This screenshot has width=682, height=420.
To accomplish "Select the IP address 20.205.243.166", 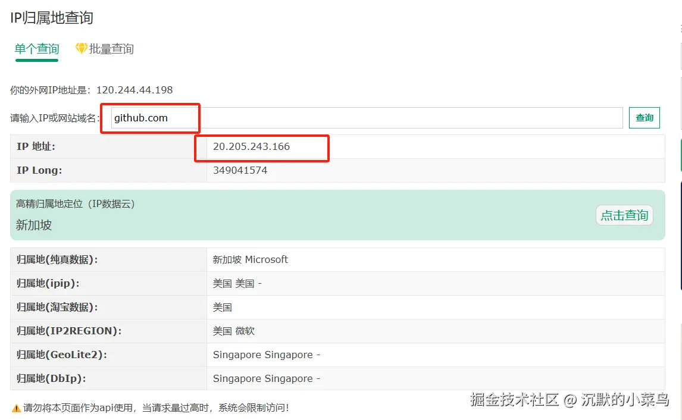I will tap(251, 146).
